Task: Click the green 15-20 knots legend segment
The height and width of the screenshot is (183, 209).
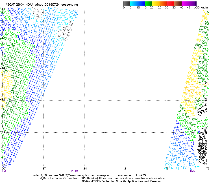Action: [149, 3]
